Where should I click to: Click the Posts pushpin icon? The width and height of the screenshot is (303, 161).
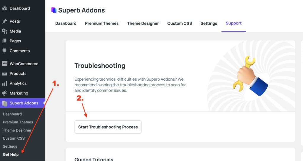pyautogui.click(x=4, y=21)
